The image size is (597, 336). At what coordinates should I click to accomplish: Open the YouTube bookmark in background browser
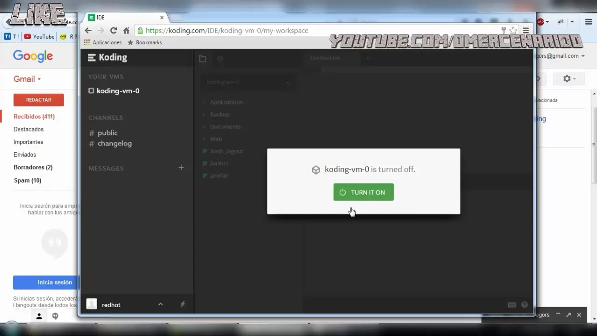(x=39, y=36)
